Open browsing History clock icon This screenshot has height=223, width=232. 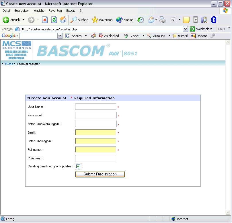click(x=141, y=20)
